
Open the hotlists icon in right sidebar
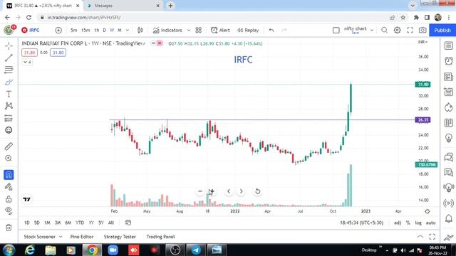(448, 107)
